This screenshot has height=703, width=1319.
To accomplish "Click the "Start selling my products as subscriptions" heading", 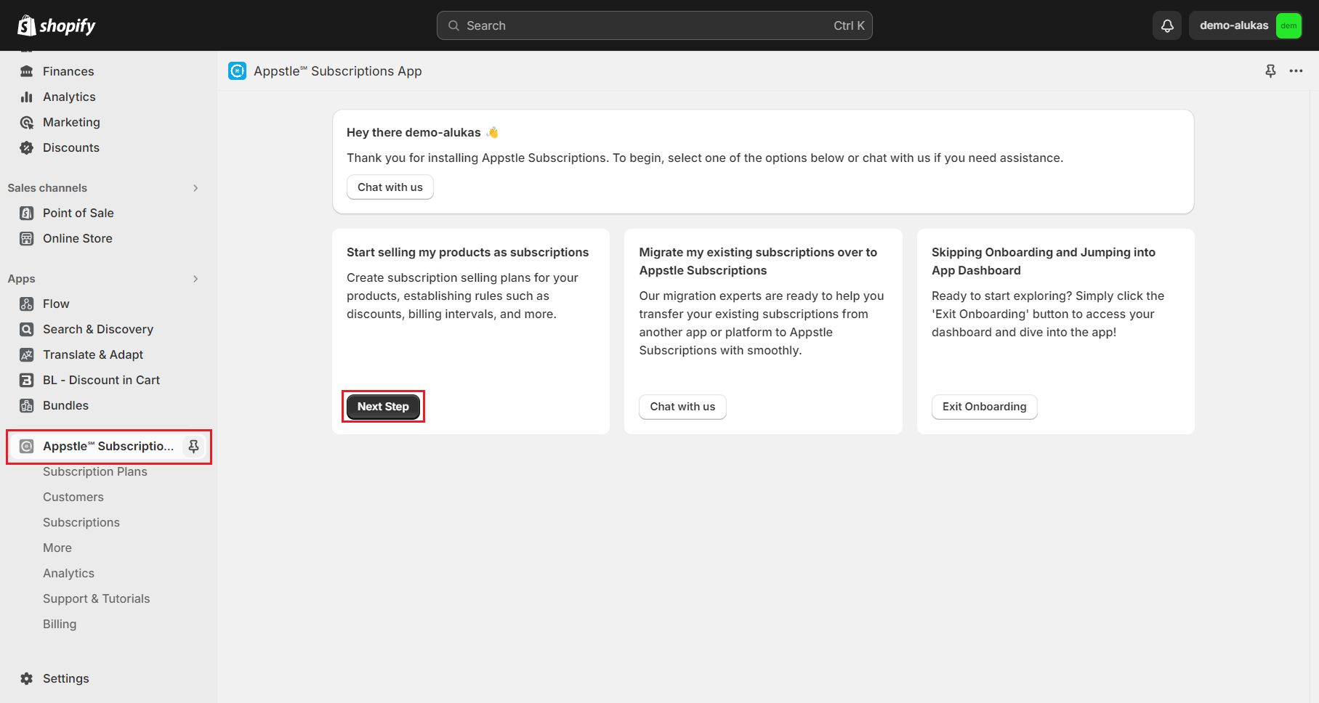I will pos(467,252).
